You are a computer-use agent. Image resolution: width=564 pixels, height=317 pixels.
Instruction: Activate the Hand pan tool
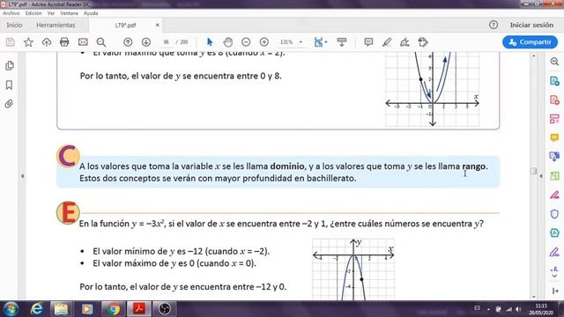click(227, 42)
